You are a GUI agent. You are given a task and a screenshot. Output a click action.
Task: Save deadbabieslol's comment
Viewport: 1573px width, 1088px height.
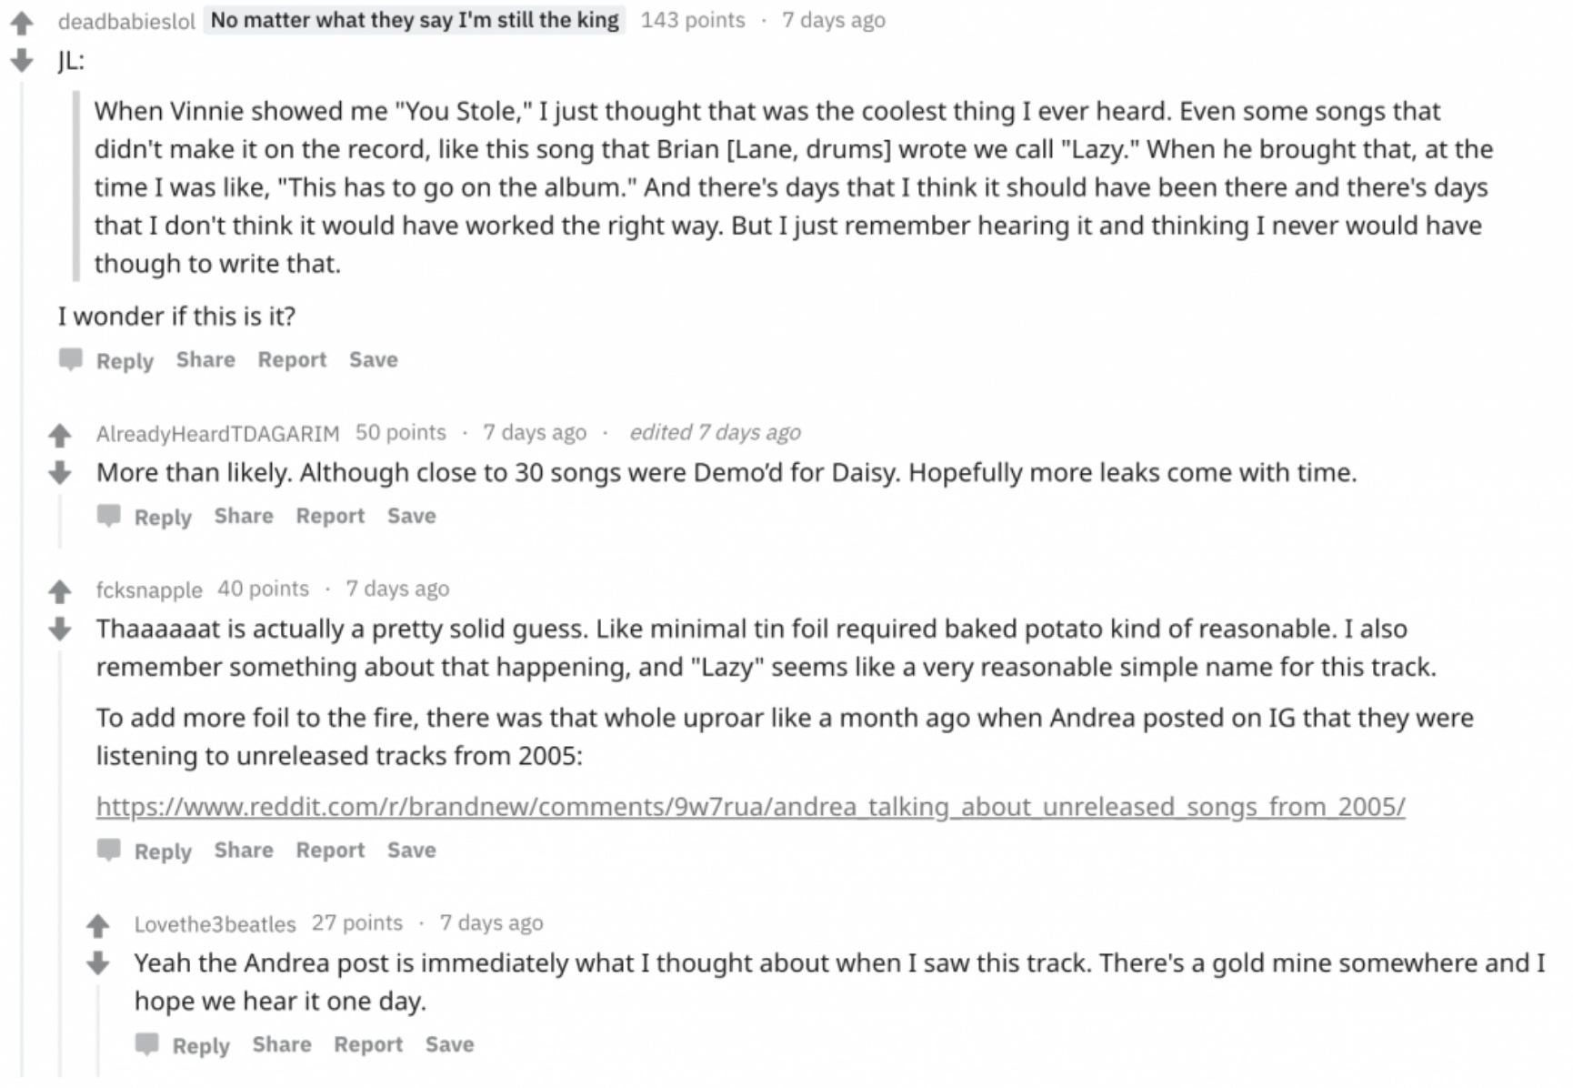click(374, 359)
